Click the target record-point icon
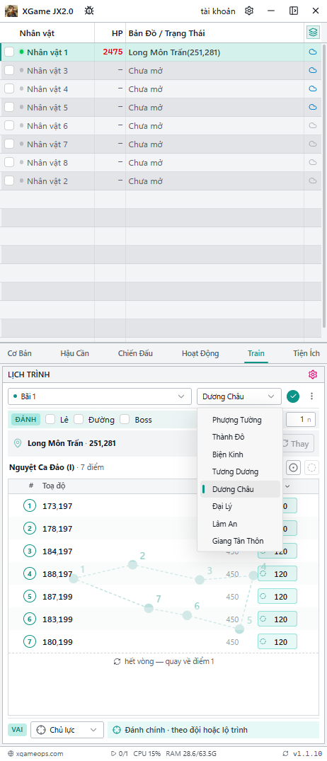Screen dimensions: 327x761 tap(293, 467)
